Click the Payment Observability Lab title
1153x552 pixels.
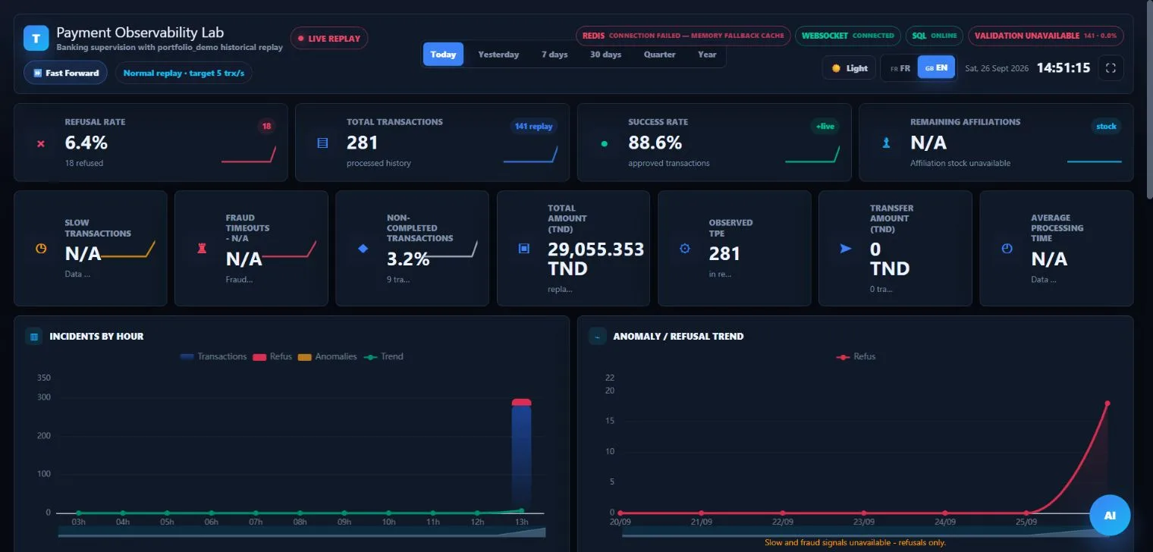140,33
